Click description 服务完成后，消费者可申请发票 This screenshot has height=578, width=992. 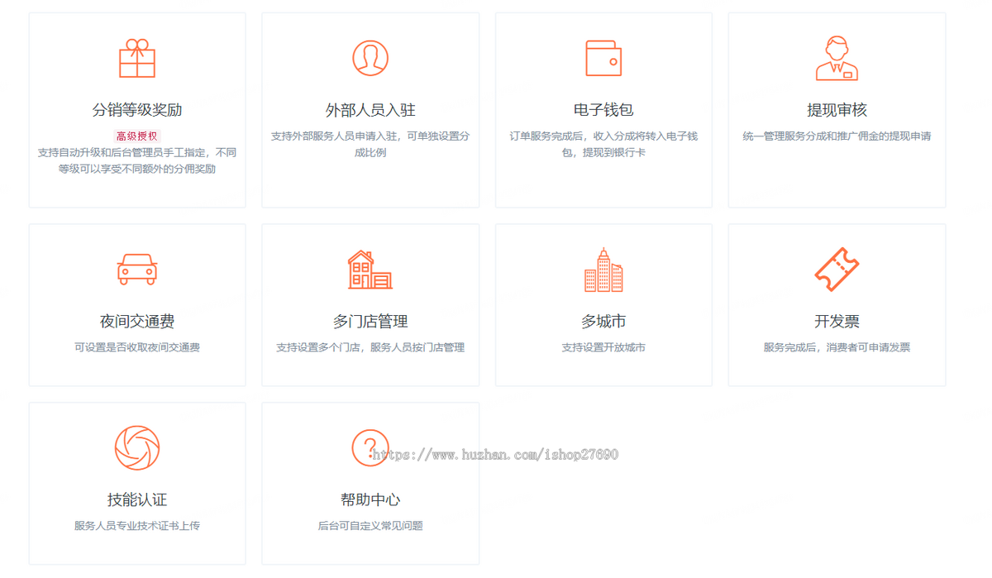pyautogui.click(x=837, y=347)
